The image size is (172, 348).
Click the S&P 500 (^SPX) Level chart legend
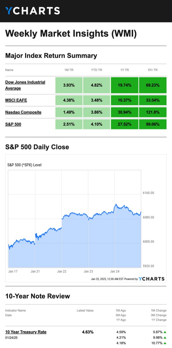click(25, 165)
